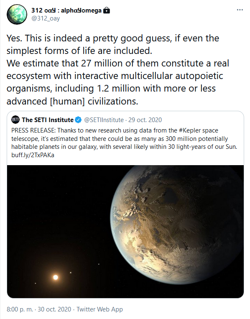This screenshot has height=319, width=250.
Task: Click The SETI Institute account name
Action: pyautogui.click(x=48, y=120)
